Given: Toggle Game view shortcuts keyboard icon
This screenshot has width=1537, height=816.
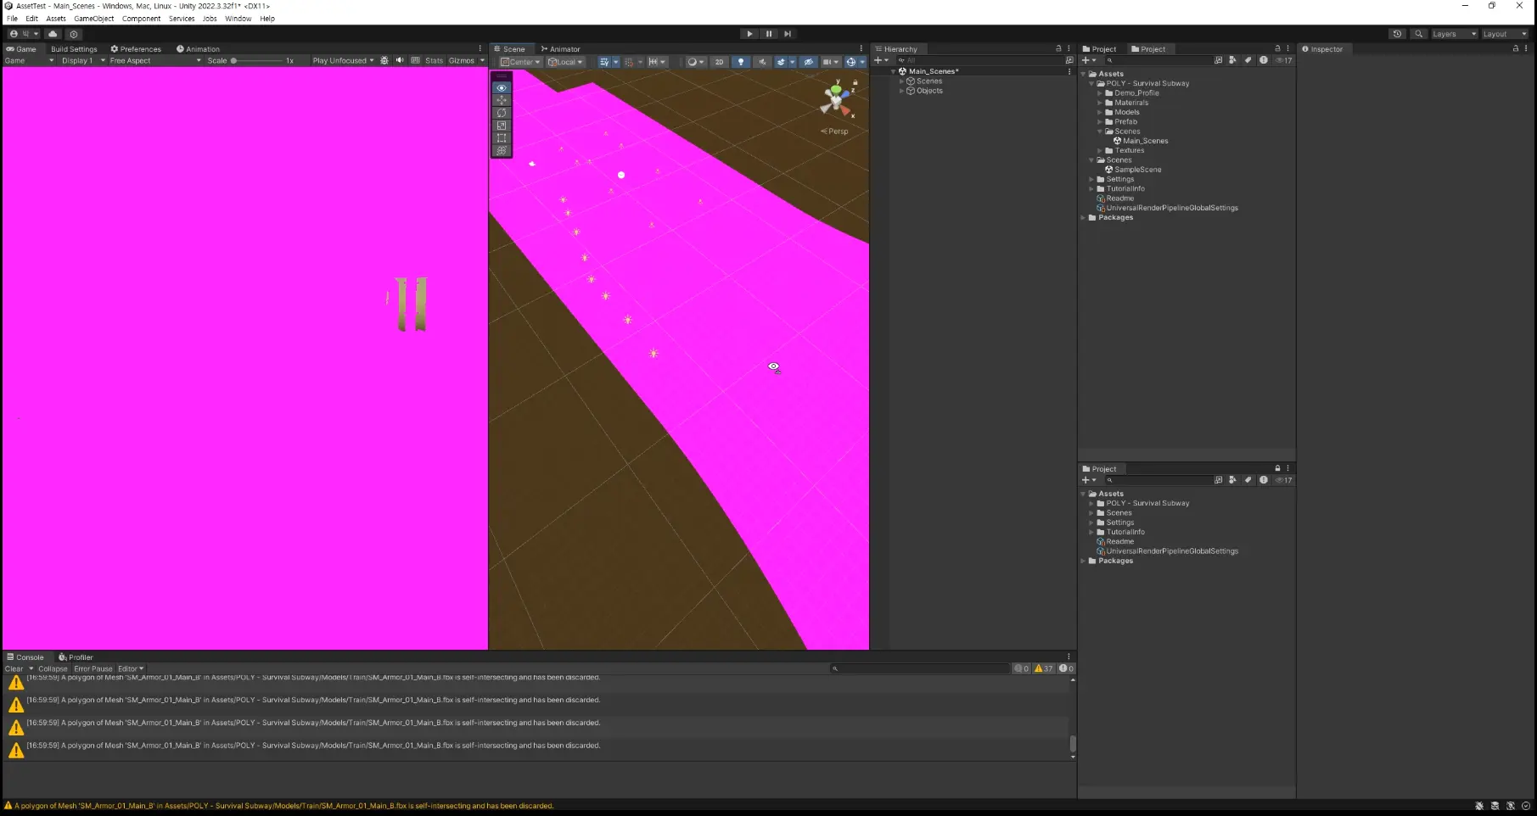Looking at the screenshot, I should pos(415,60).
